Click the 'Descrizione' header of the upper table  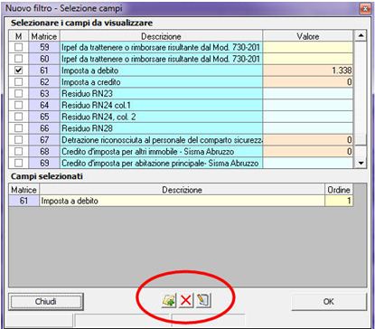(161, 36)
